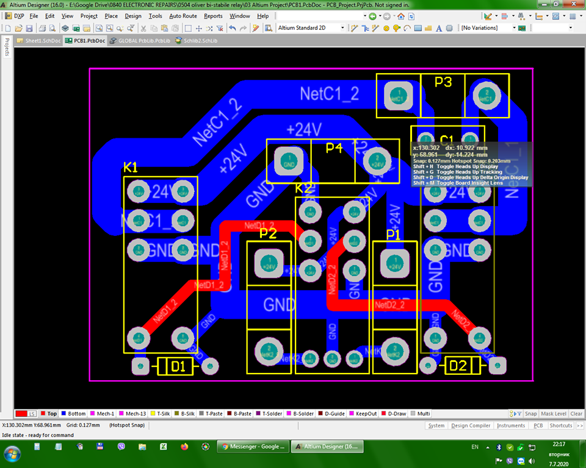Image resolution: width=586 pixels, height=468 pixels.
Task: Expand the Grids dropdown arrow
Action: click(x=581, y=16)
